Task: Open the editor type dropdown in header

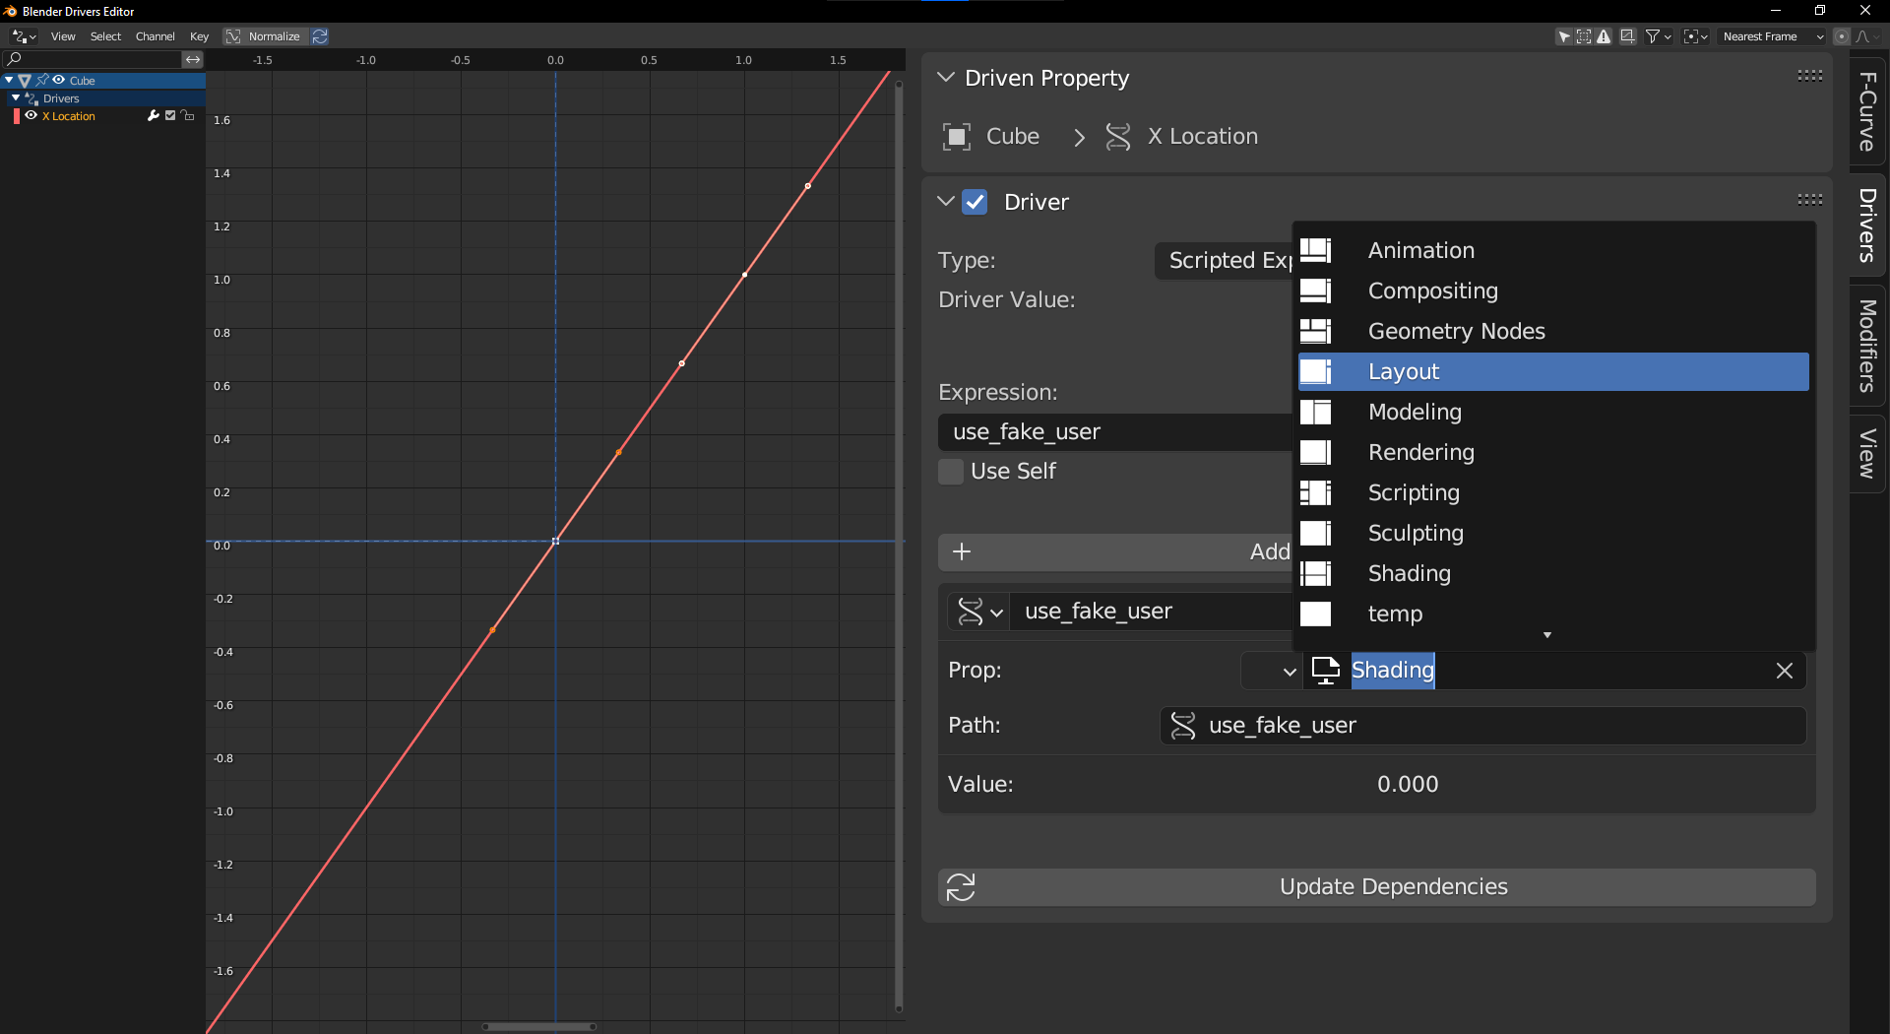Action: pyautogui.click(x=24, y=36)
